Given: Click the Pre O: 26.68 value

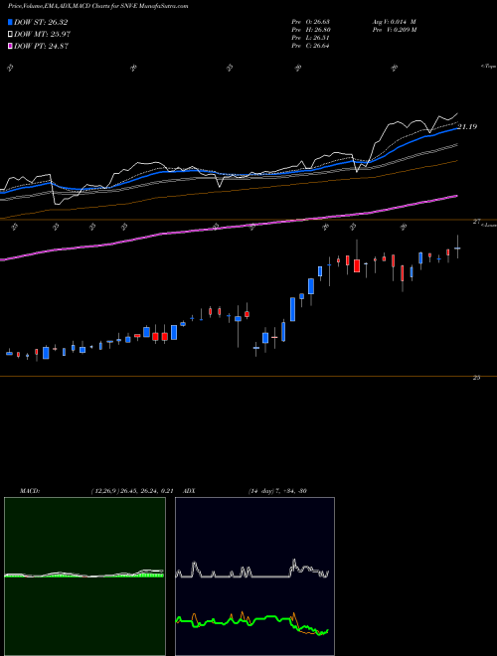Looking at the screenshot, I should (310, 22).
